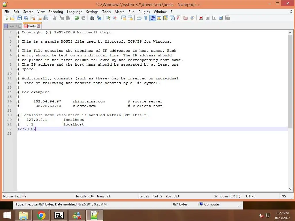Click the Zoom In magnifier icon
This screenshot has width=295, height=221.
pyautogui.click(x=108, y=18)
